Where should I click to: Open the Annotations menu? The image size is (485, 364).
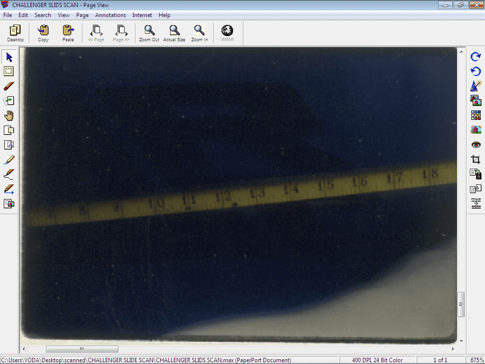click(x=110, y=15)
